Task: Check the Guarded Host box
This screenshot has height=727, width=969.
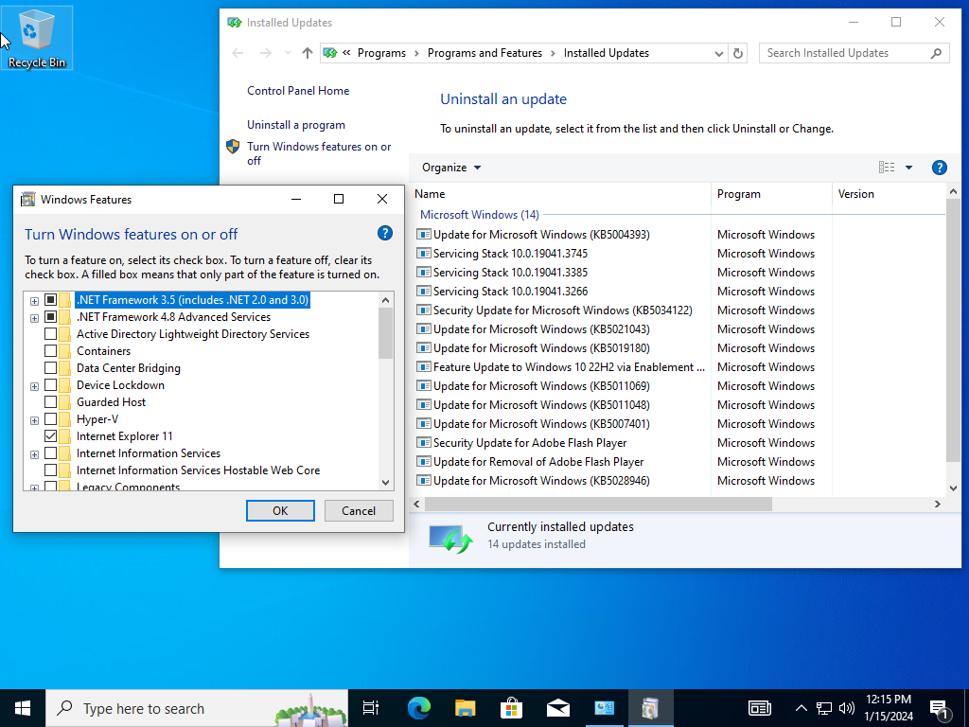Action: click(51, 401)
